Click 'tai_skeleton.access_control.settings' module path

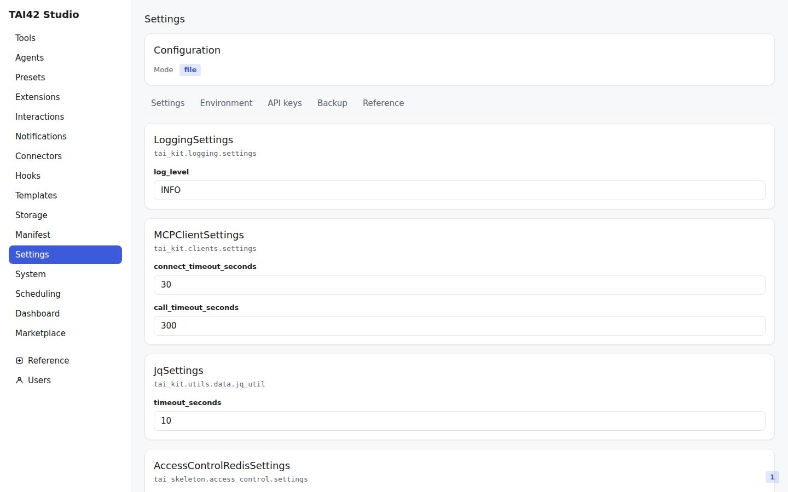coord(231,479)
